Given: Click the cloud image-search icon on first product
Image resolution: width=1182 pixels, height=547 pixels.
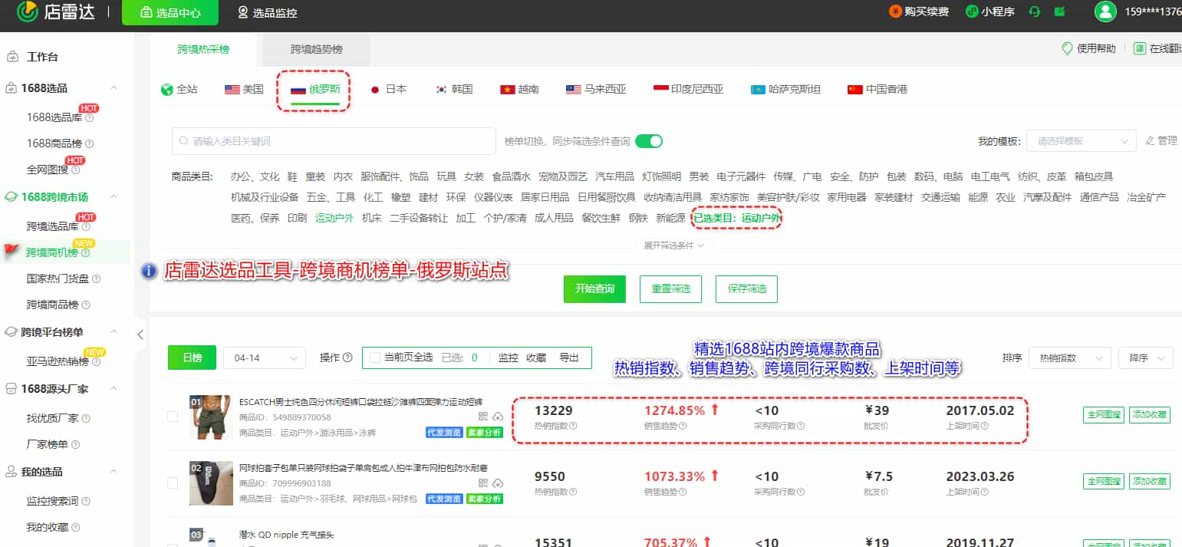Looking at the screenshot, I should point(498,417).
